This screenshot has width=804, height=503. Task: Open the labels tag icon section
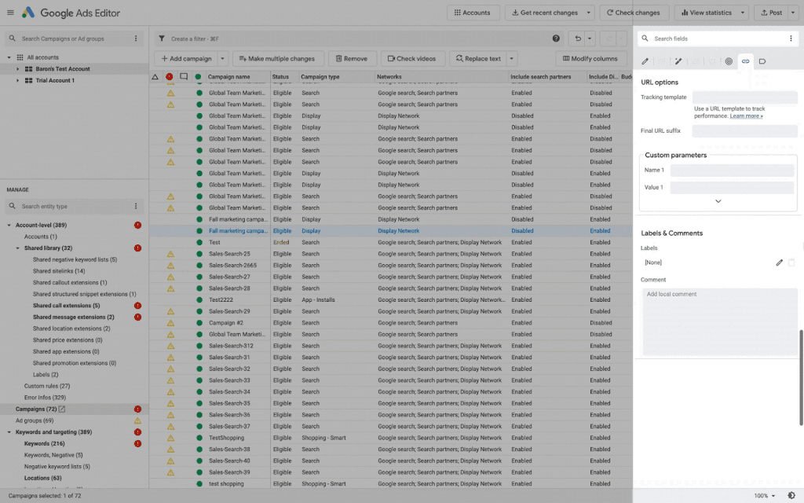(762, 61)
